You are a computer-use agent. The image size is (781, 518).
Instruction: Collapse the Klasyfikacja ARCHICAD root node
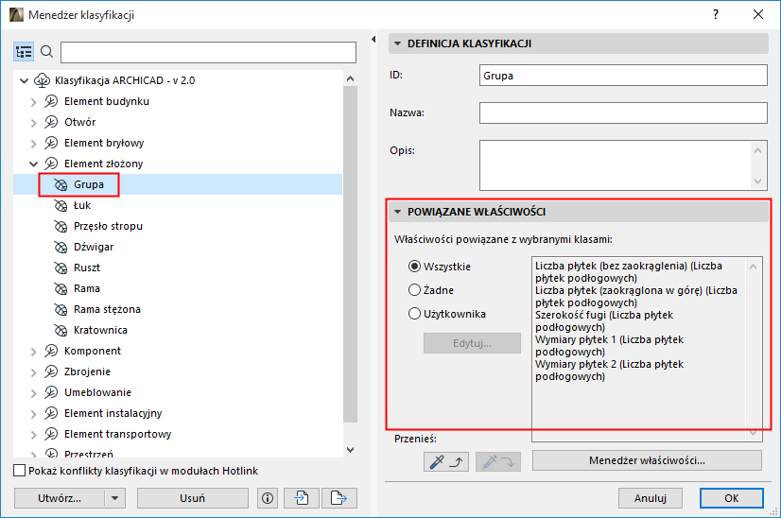[x=24, y=80]
